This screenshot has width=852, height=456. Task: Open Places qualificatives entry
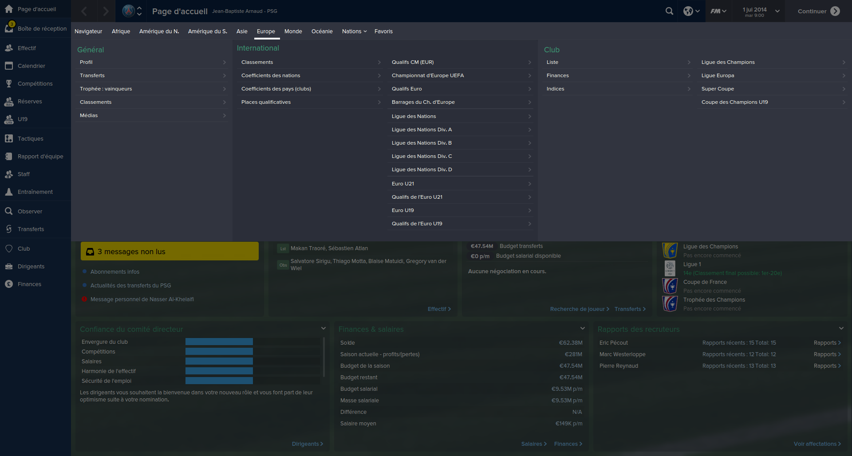pos(311,102)
